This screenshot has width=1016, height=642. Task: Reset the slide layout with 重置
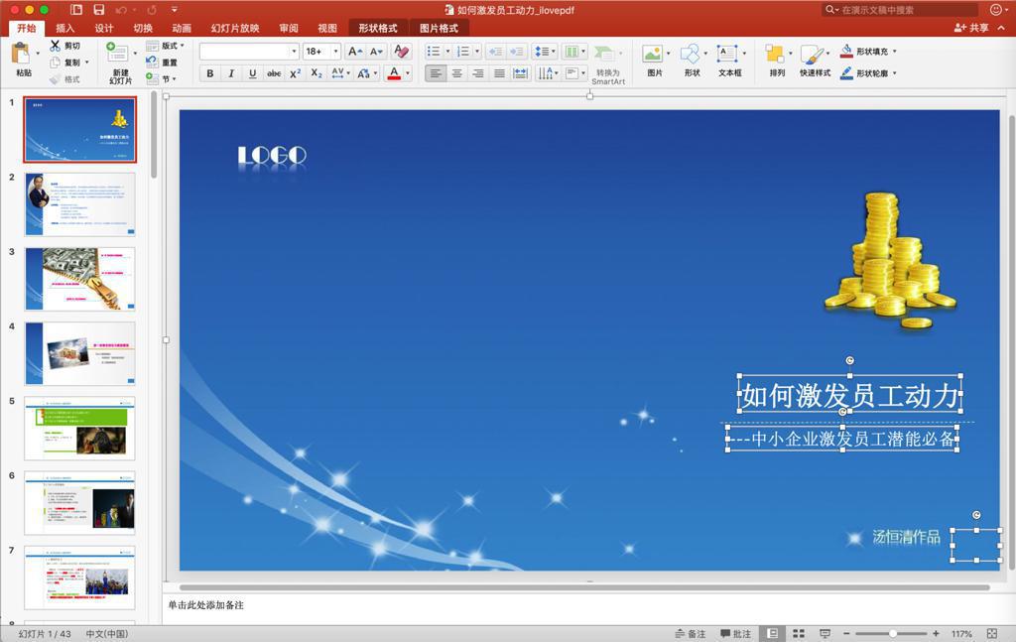pos(162,63)
